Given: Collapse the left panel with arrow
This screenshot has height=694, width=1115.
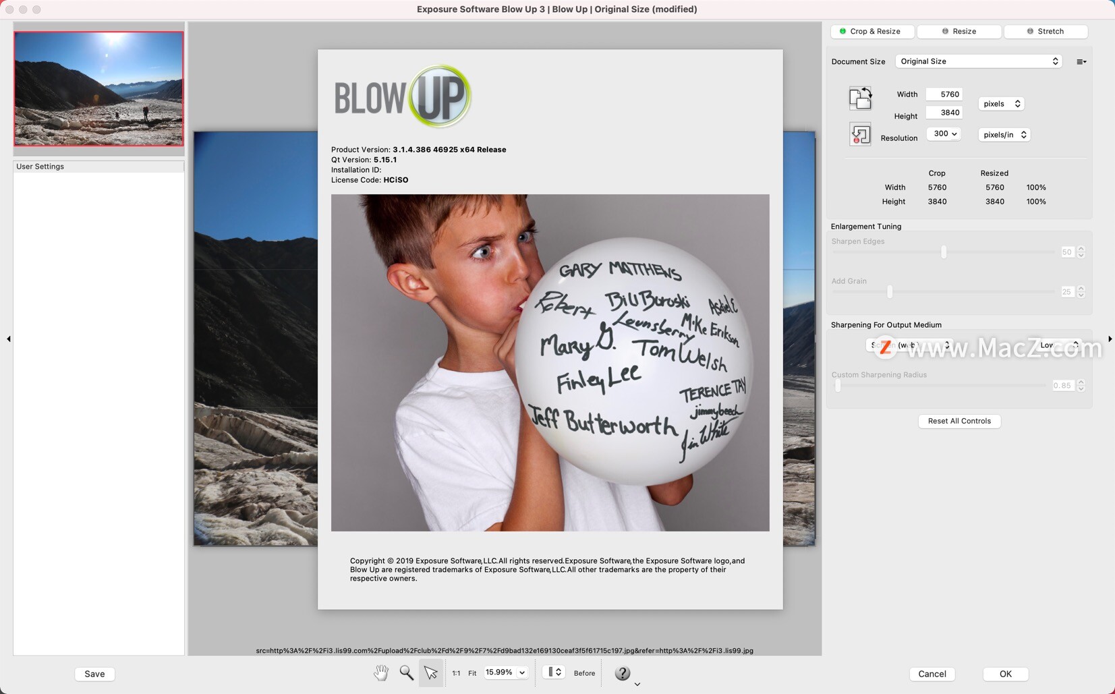Looking at the screenshot, I should pos(8,339).
